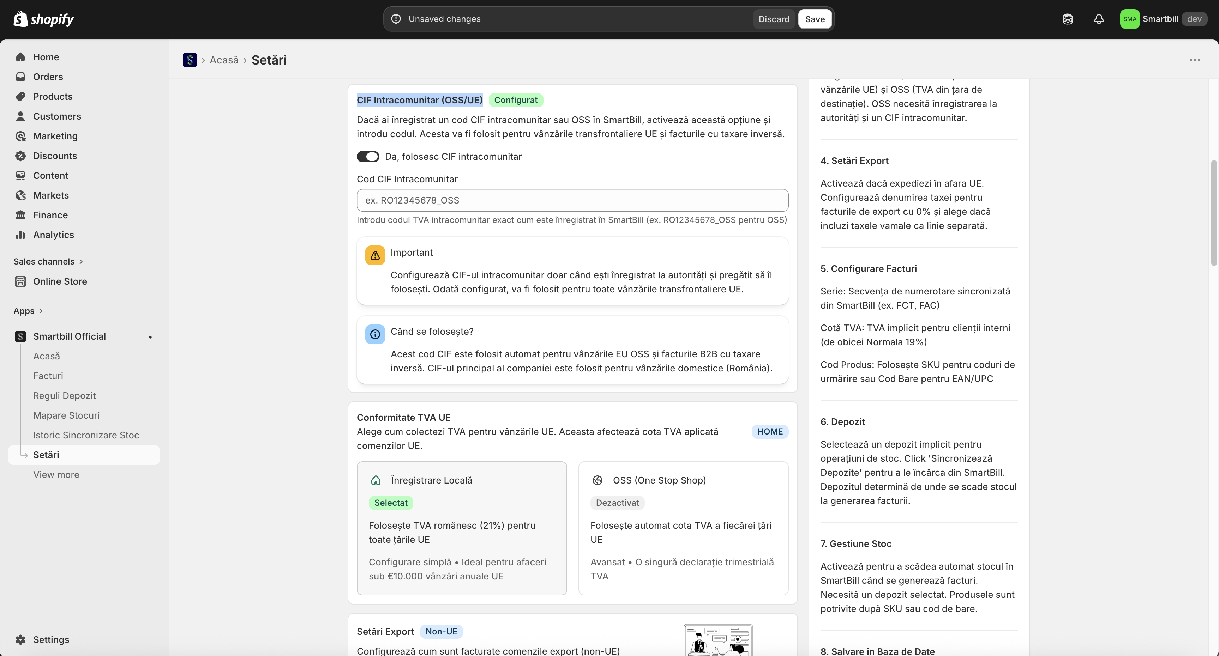Click the HOME badge
This screenshot has height=656, width=1219.
pos(770,431)
